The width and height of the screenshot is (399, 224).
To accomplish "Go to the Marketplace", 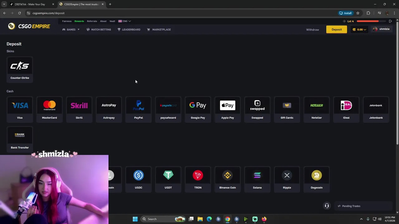I will coord(159,30).
